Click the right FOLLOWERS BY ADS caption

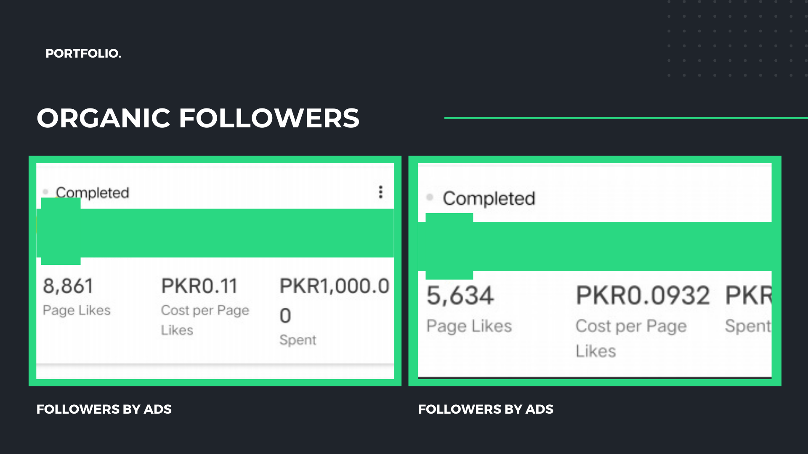pyautogui.click(x=486, y=409)
